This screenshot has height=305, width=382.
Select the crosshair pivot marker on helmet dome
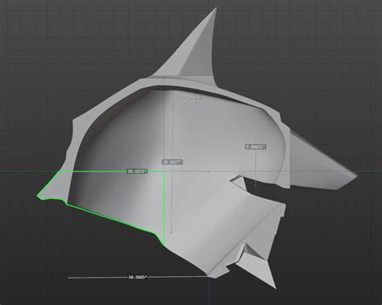tap(196, 99)
